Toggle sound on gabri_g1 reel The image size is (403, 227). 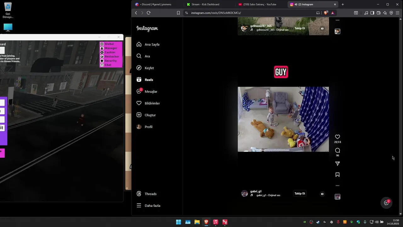322,194
